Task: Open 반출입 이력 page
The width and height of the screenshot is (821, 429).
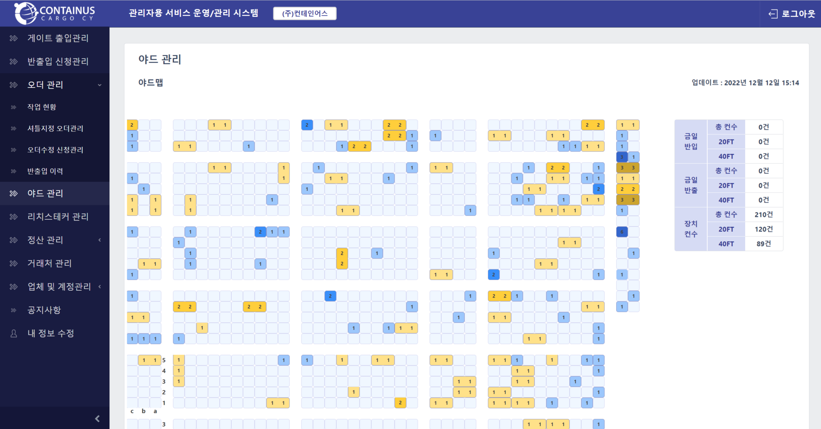Action: pos(45,171)
